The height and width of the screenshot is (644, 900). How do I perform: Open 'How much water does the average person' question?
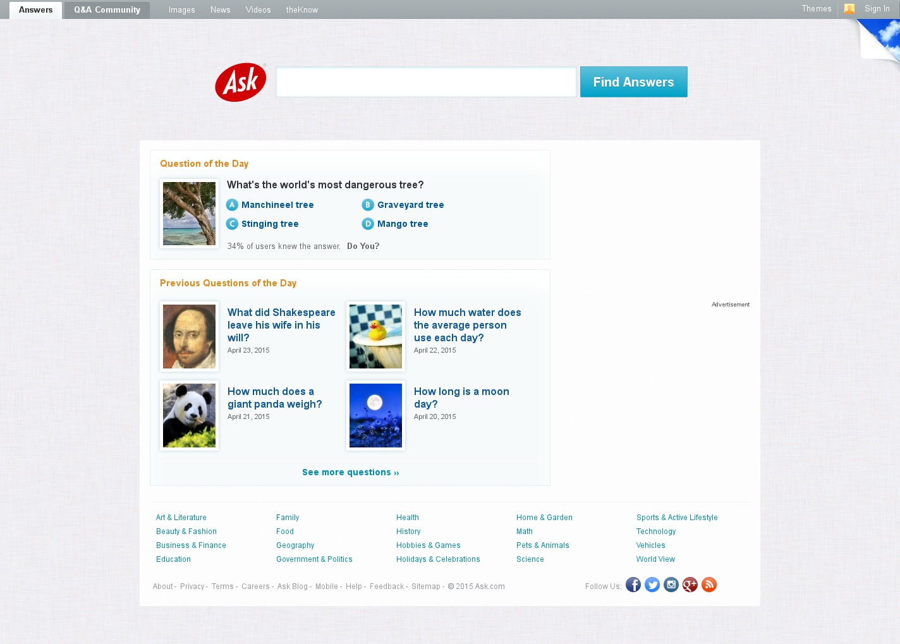[468, 325]
